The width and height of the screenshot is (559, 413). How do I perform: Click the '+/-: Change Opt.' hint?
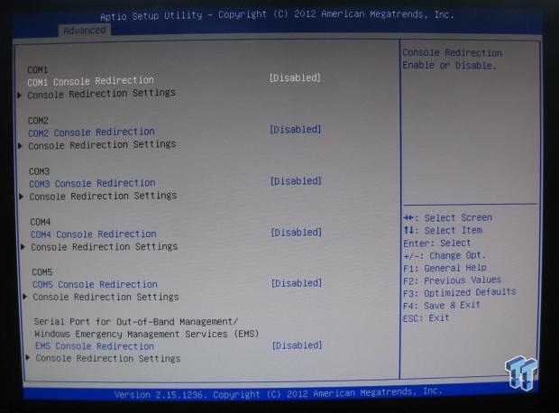pos(444,256)
